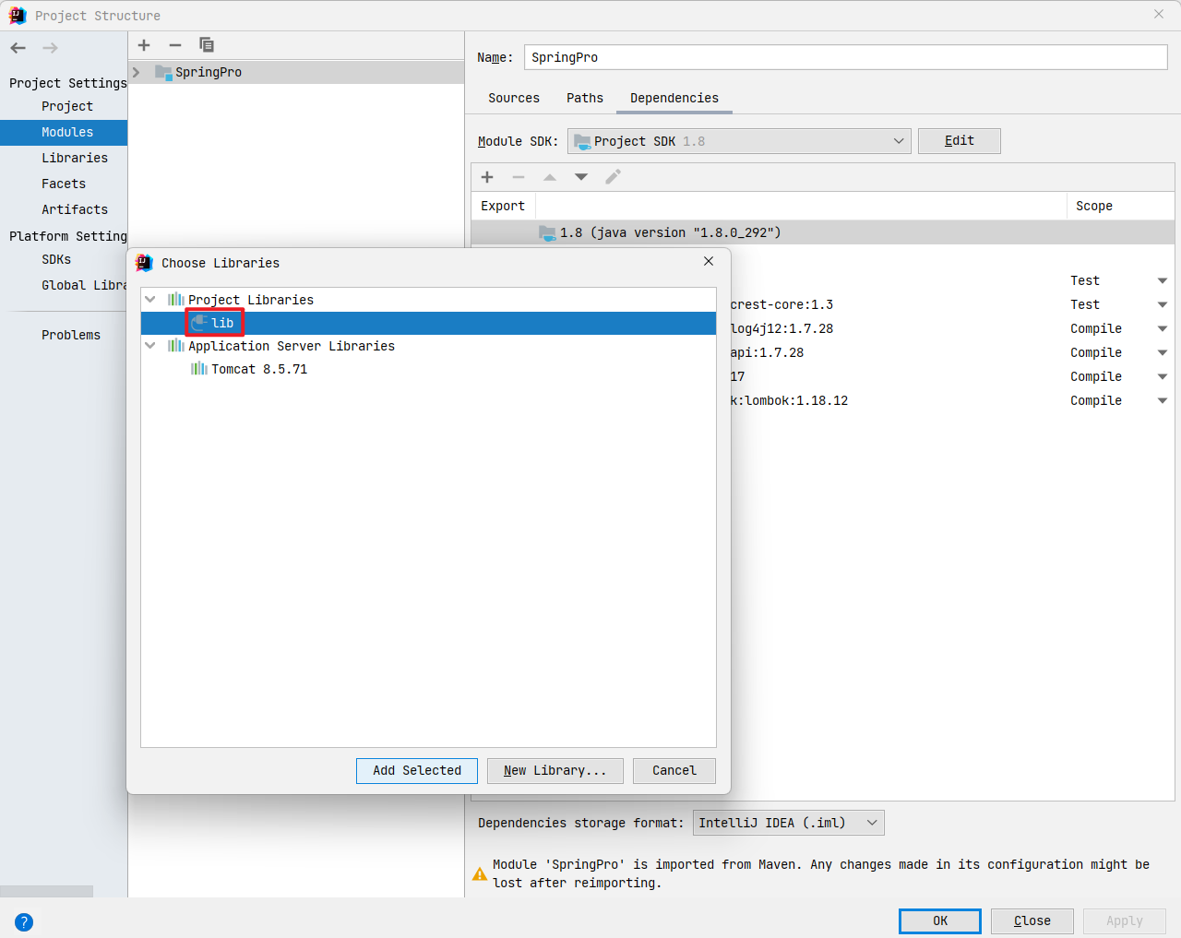Select the Dependencies tab
Image resolution: width=1181 pixels, height=938 pixels.
[x=674, y=98]
